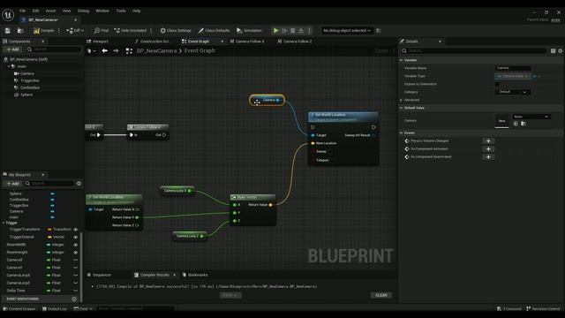Open the Asset menu

pos(51,11)
